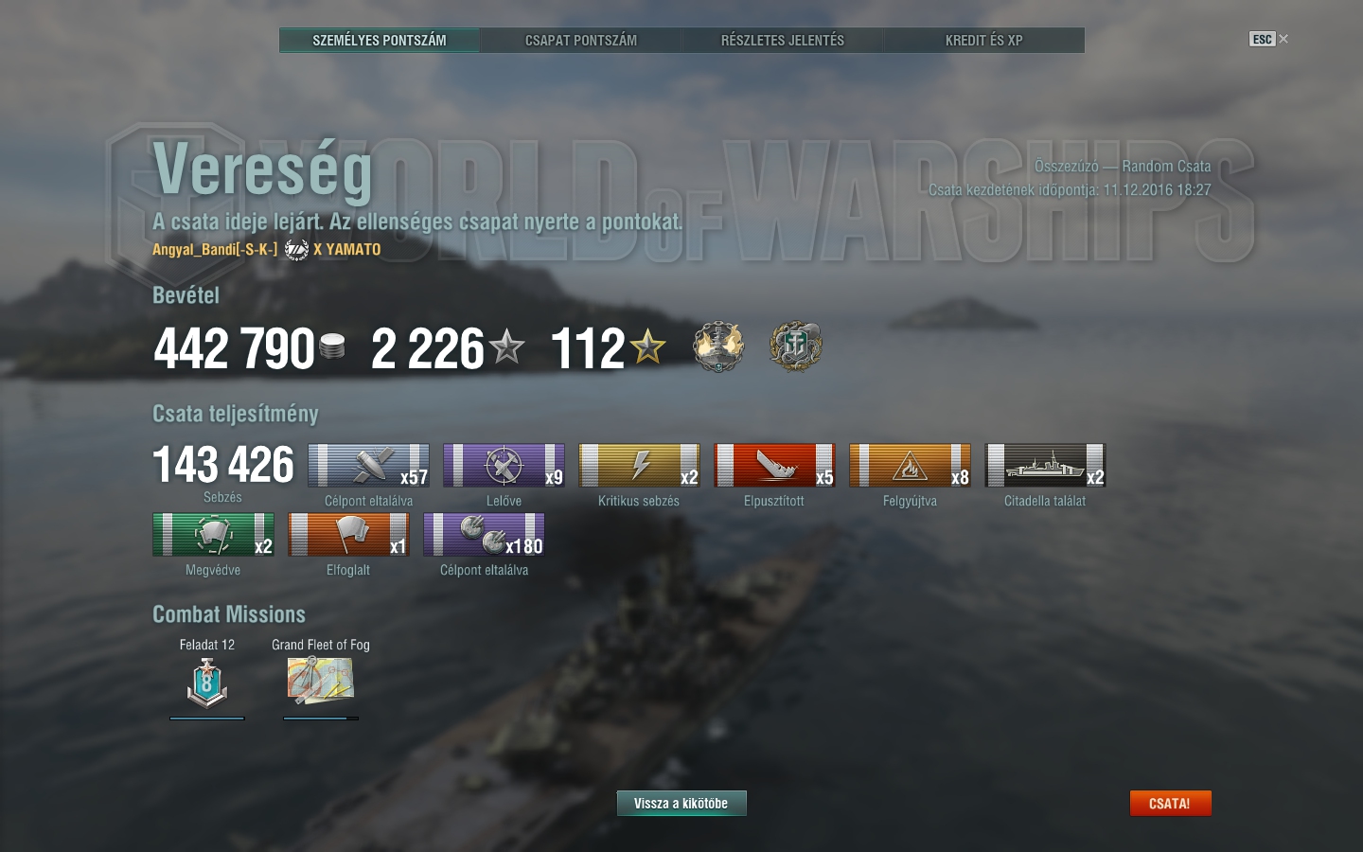Image resolution: width=1363 pixels, height=852 pixels.
Task: Click the Elfoglalt x1 flag ribbon
Action: tap(348, 534)
